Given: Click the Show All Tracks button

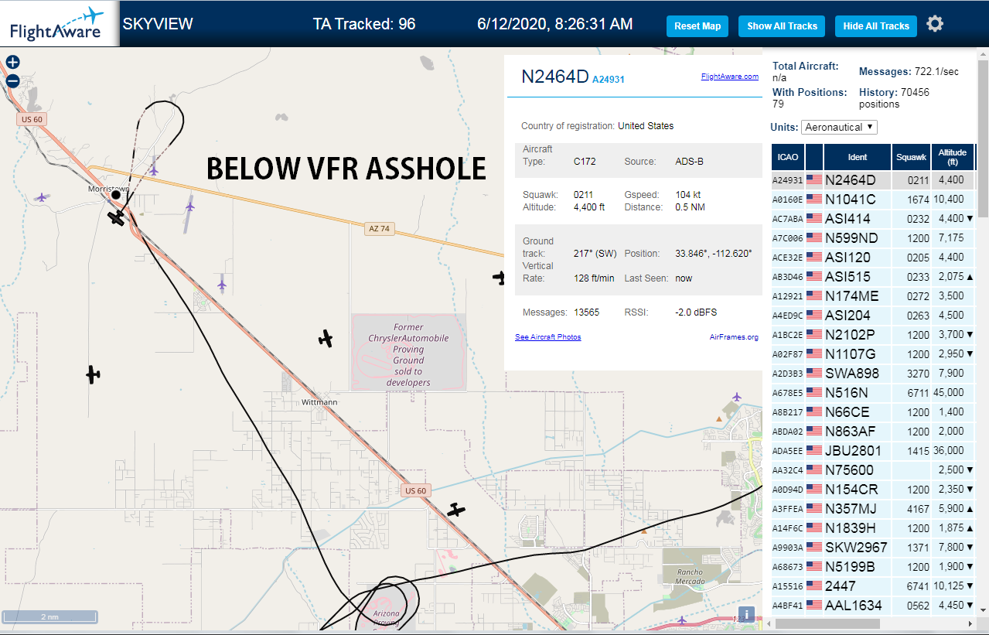Looking at the screenshot, I should coord(782,26).
